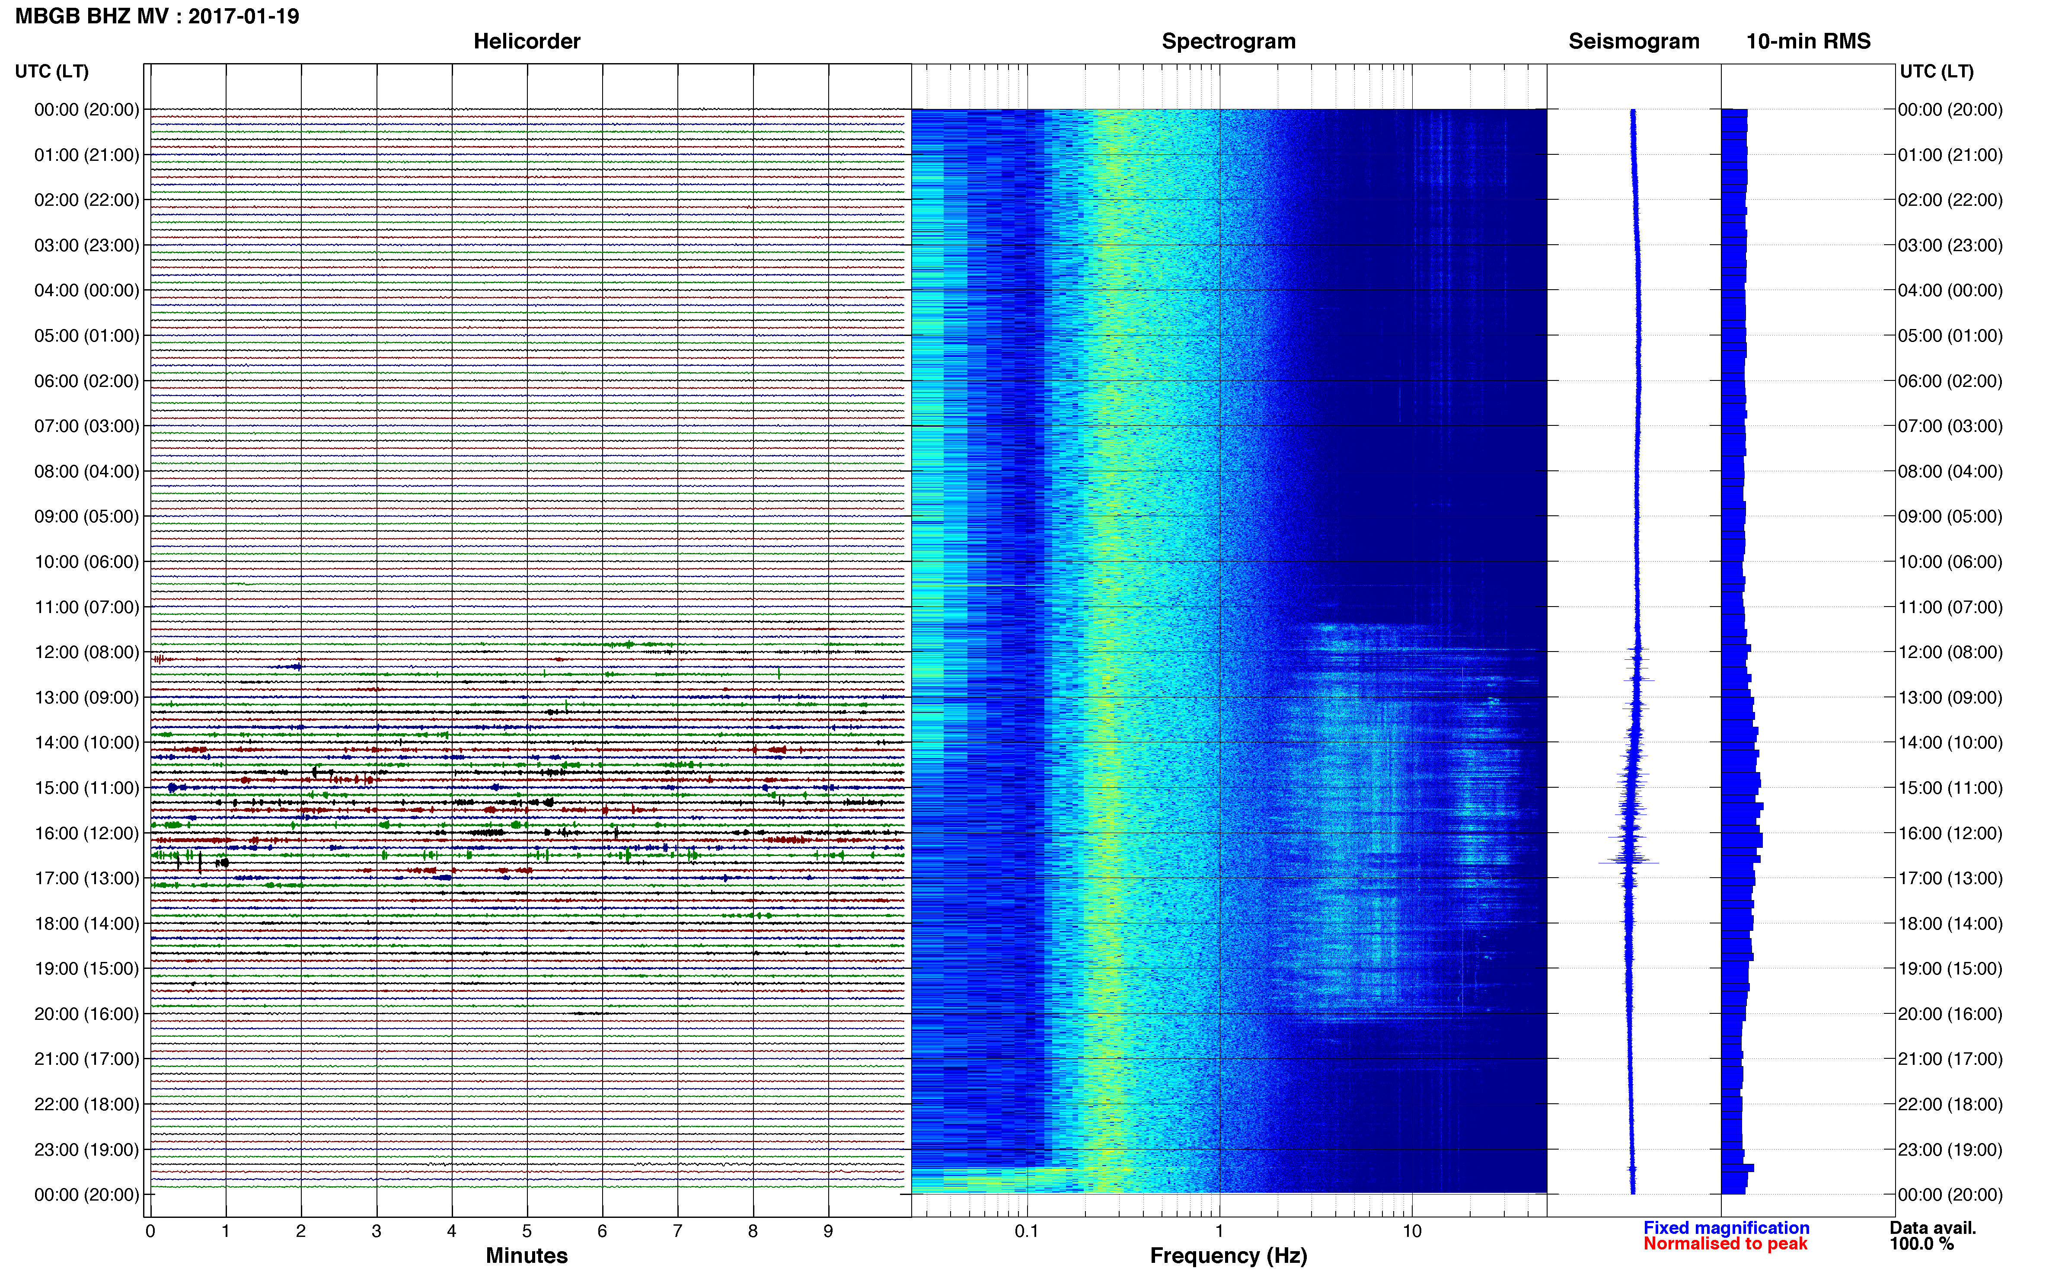Viewport: 2049px width, 1281px height.
Task: Click the UTC (LT) label beside the helicorder
Action: 52,71
